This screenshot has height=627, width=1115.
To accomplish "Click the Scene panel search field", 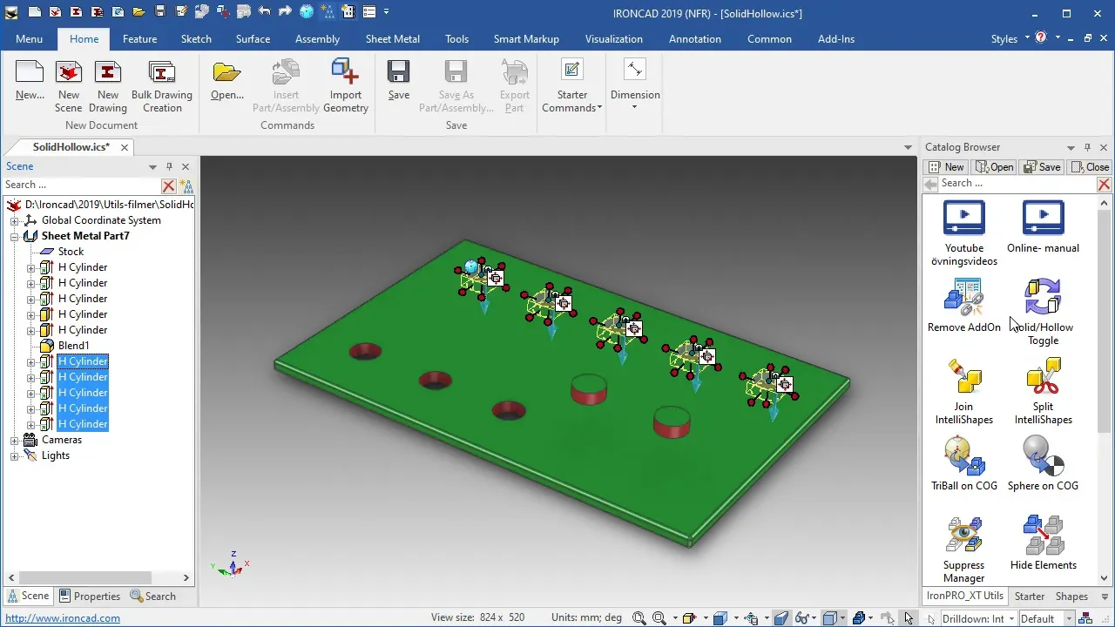I will pos(82,185).
